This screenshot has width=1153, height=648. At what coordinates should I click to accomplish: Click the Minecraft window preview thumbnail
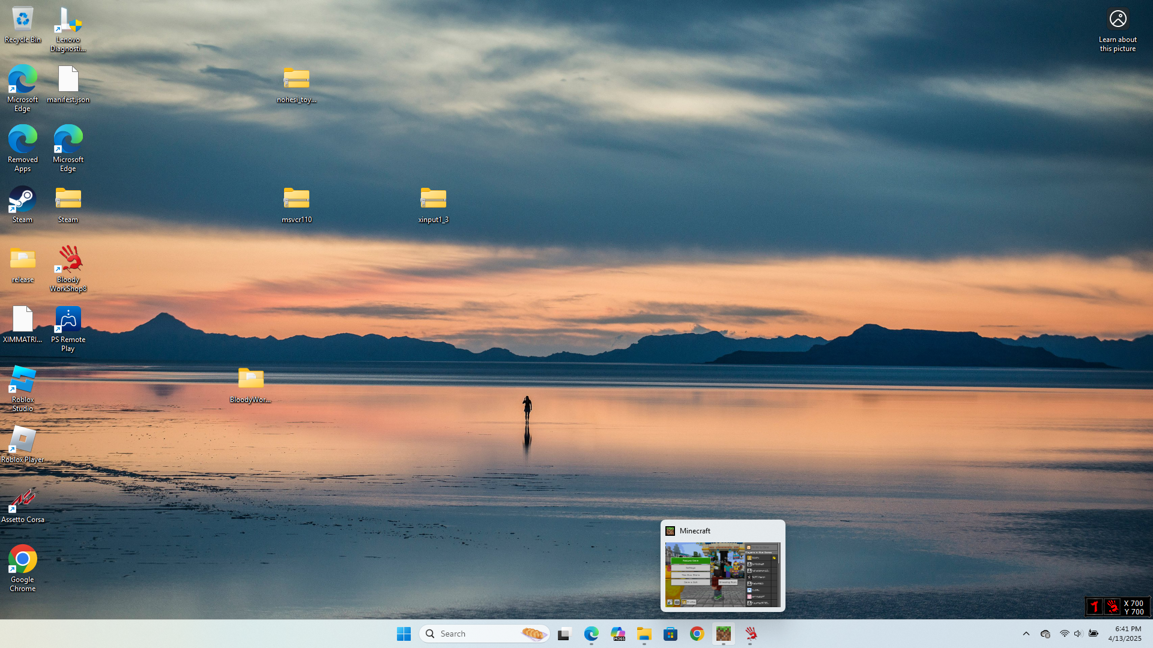click(x=722, y=574)
